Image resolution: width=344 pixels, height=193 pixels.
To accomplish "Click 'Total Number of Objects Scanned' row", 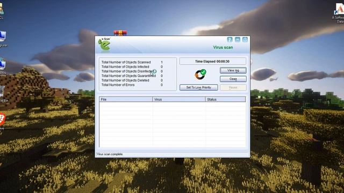I will (x=132, y=62).
